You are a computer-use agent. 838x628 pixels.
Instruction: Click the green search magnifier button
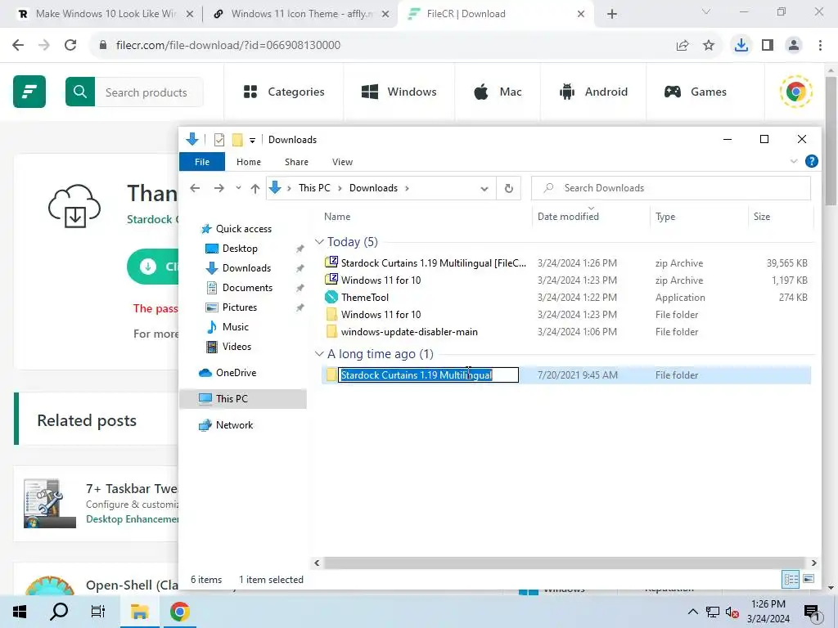tap(80, 92)
